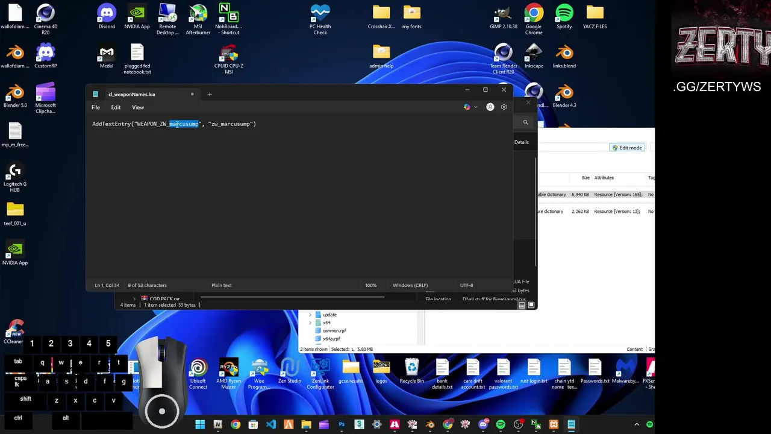Screen dimensions: 771x434
Task: Open the NVIDIA App icon at top
Action: point(137,17)
